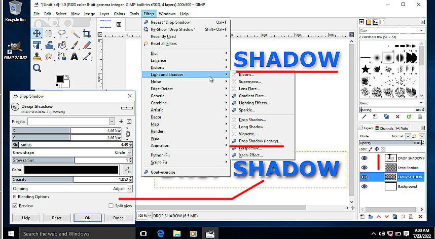Click the Lower layer down arrow
The height and width of the screenshot is (239, 435).
[x=387, y=217]
